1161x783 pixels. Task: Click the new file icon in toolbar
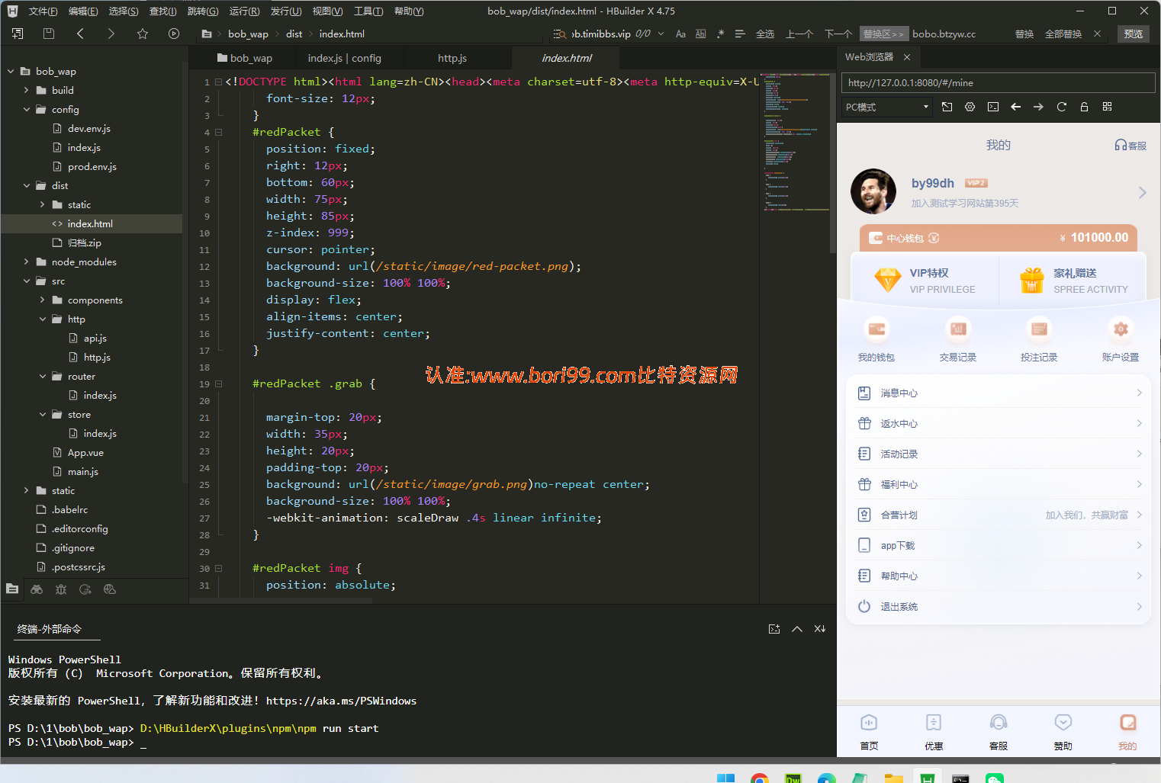point(18,34)
